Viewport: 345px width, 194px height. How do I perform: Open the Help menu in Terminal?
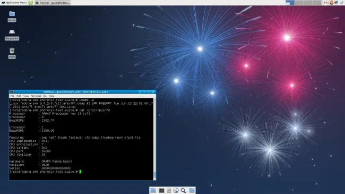[51, 96]
